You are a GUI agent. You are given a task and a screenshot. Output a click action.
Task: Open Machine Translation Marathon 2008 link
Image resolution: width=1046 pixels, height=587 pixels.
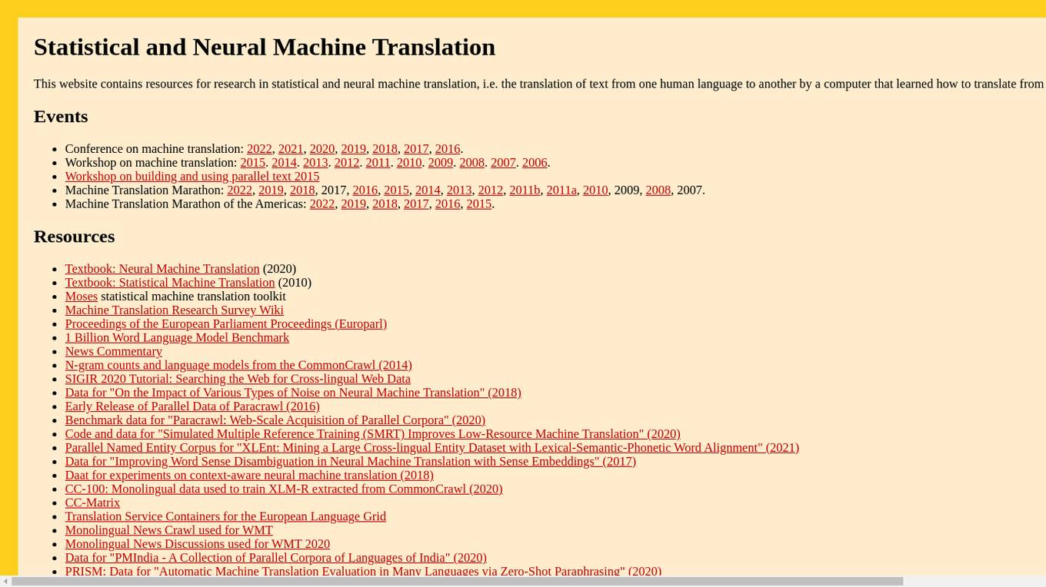pyautogui.click(x=658, y=191)
